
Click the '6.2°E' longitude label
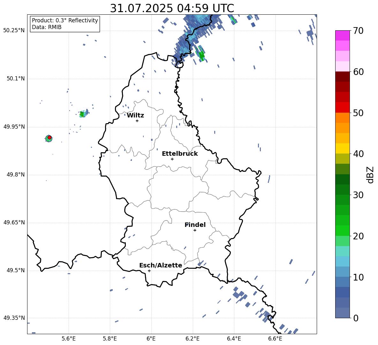click(x=193, y=339)
